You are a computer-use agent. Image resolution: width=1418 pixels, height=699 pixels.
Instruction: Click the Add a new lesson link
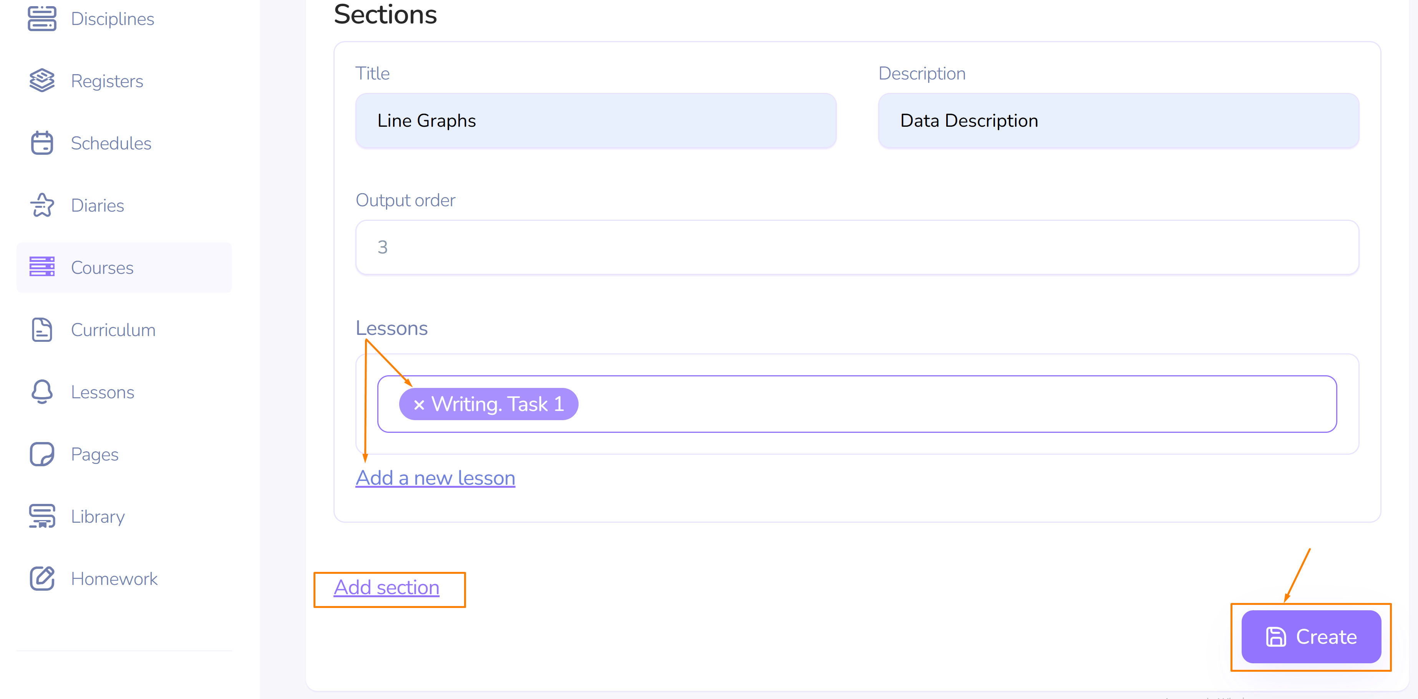[x=435, y=478]
